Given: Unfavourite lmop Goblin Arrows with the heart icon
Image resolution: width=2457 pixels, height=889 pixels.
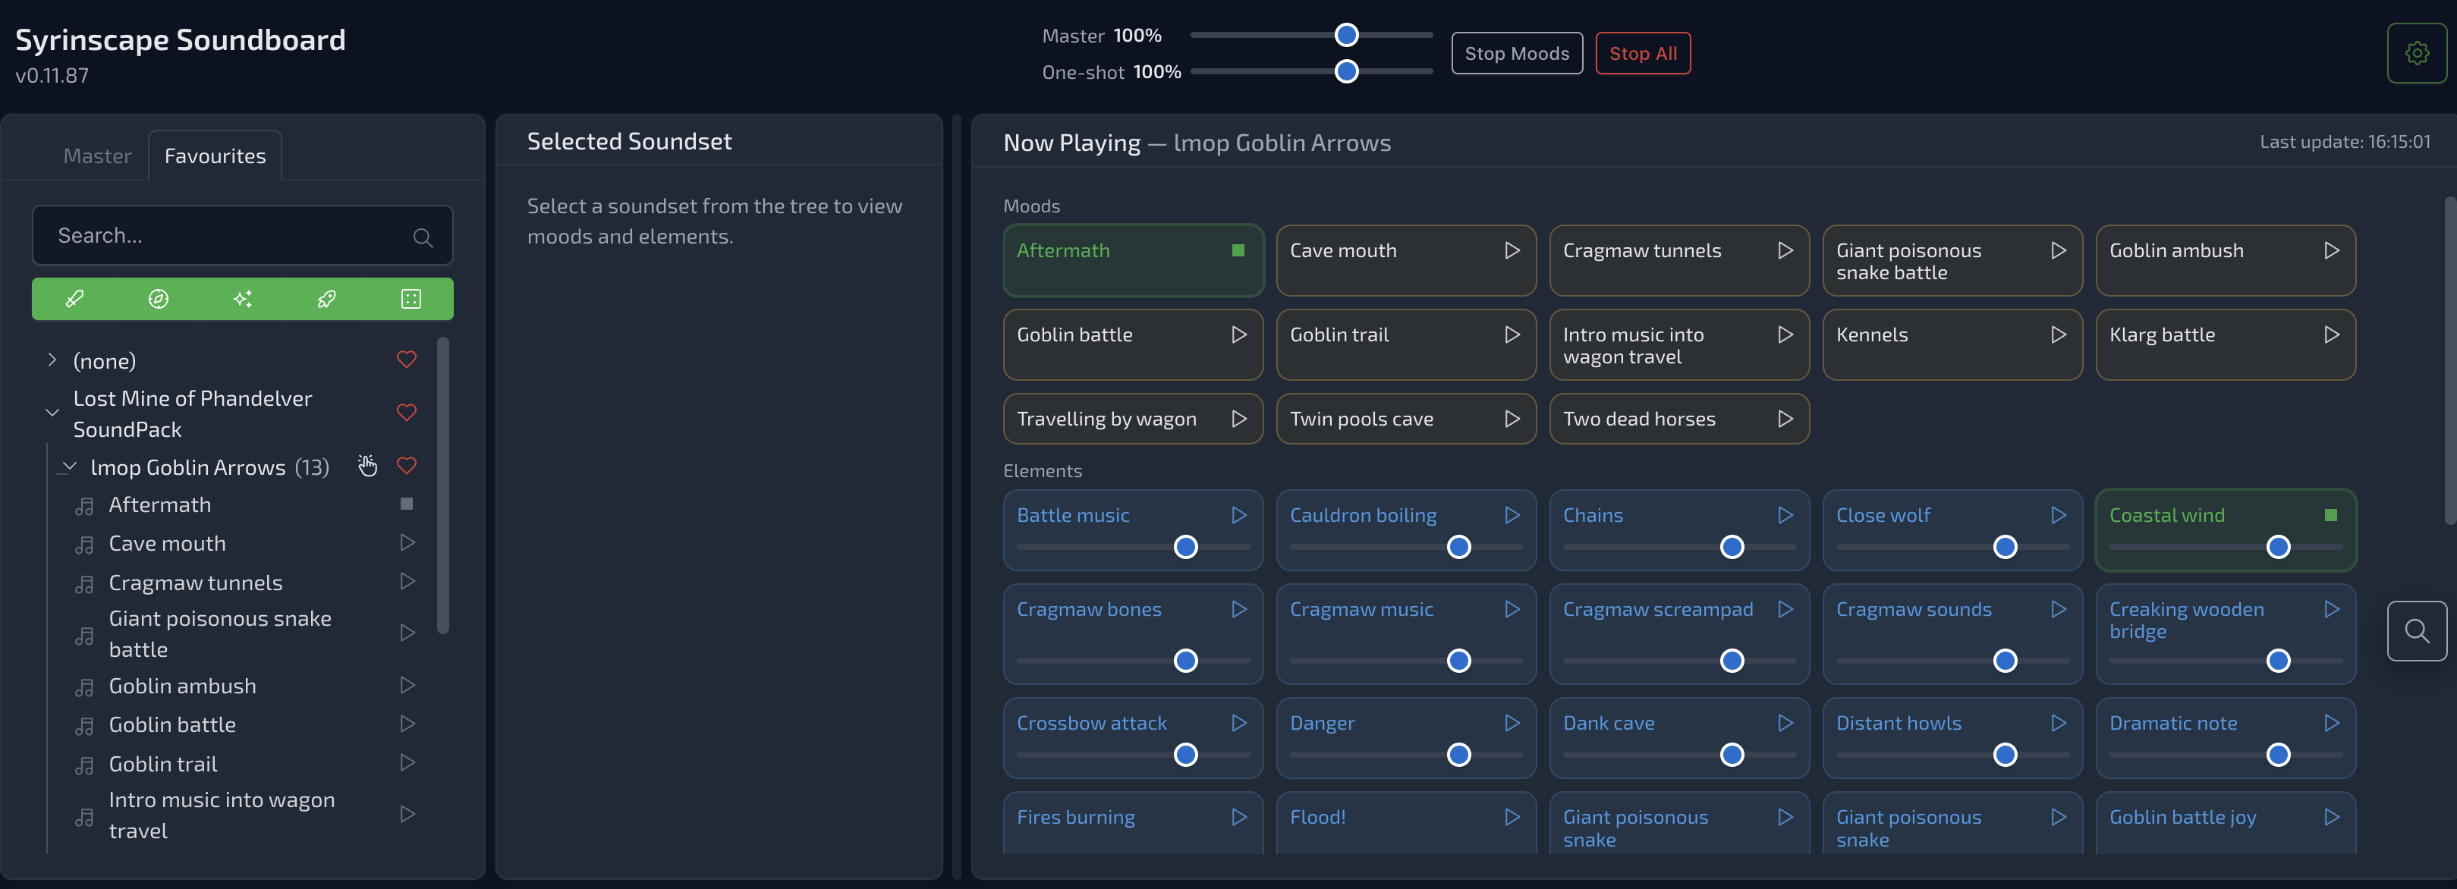Looking at the screenshot, I should pyautogui.click(x=406, y=466).
